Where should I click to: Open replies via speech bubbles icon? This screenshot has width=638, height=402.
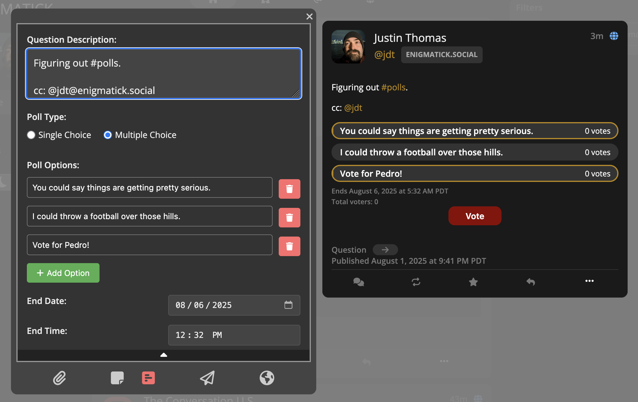point(358,282)
